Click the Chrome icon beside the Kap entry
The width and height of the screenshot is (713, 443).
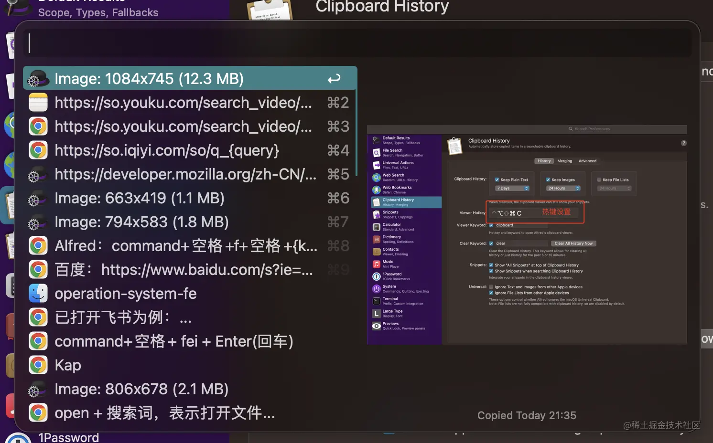coord(38,365)
